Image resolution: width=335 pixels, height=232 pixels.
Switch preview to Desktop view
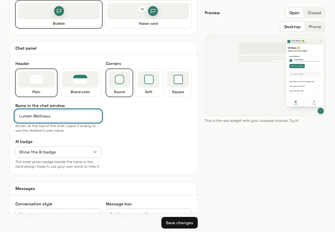(x=292, y=27)
